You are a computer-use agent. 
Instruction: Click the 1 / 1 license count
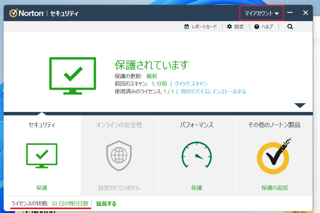coord(169,91)
